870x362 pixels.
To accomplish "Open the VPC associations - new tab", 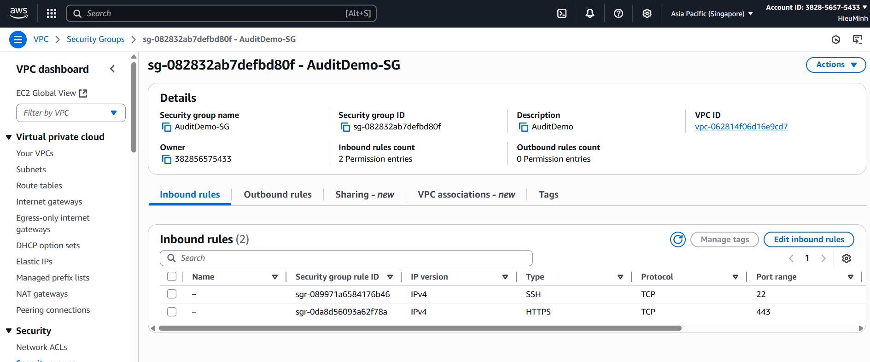I will tap(467, 195).
